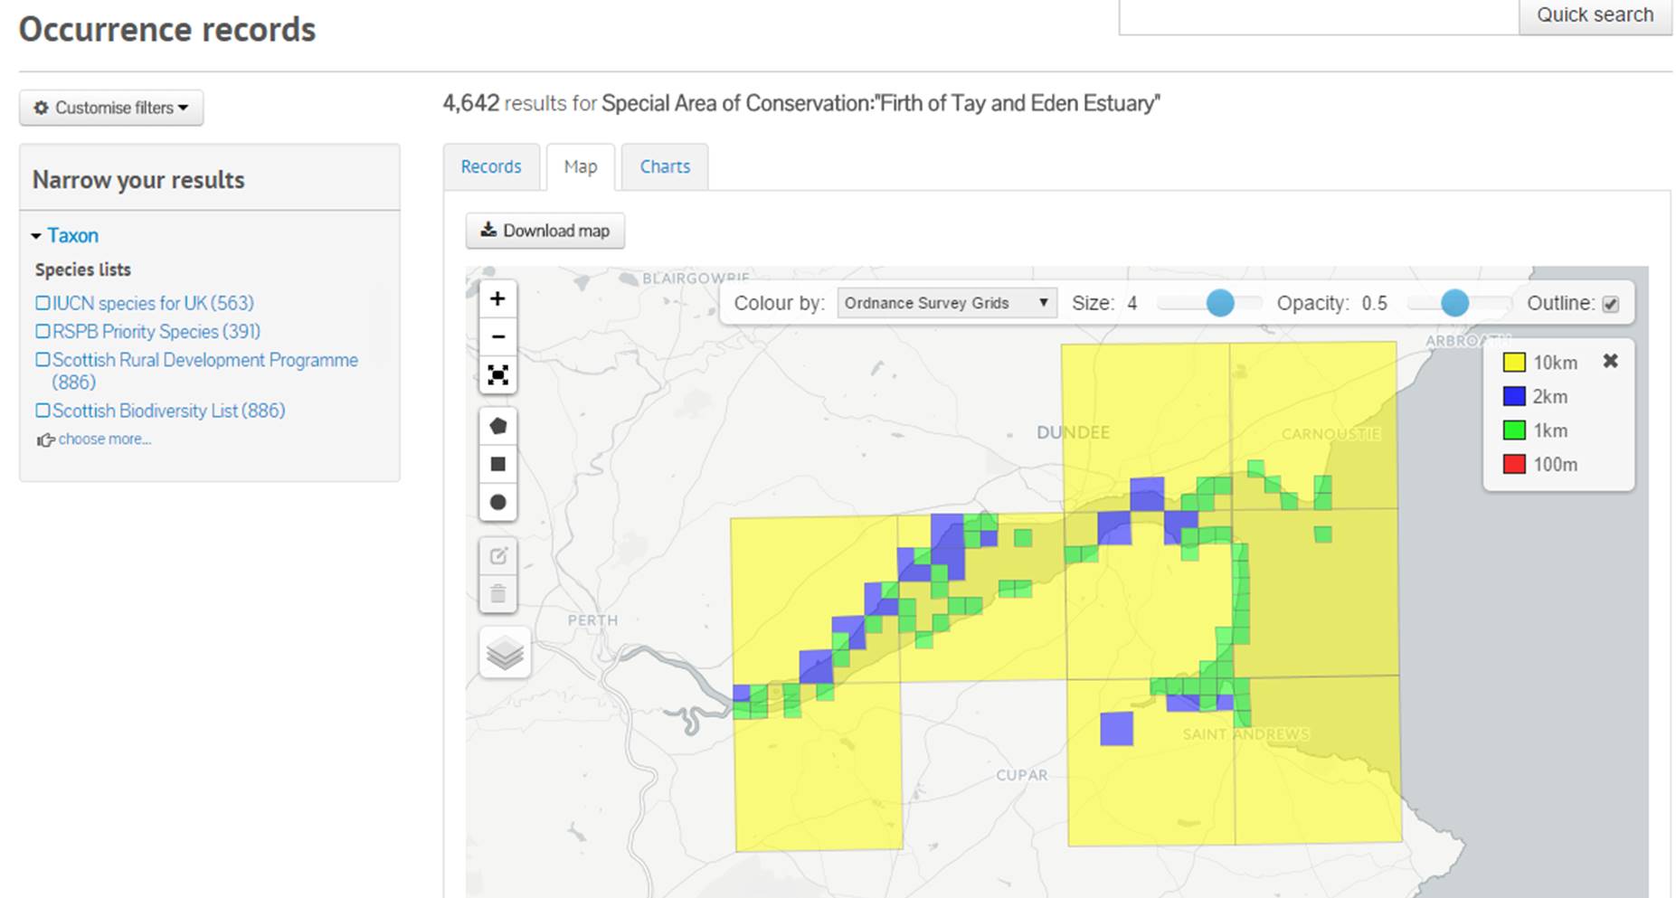1676x898 pixels.
Task: Click the edit shapes icon
Action: (497, 555)
